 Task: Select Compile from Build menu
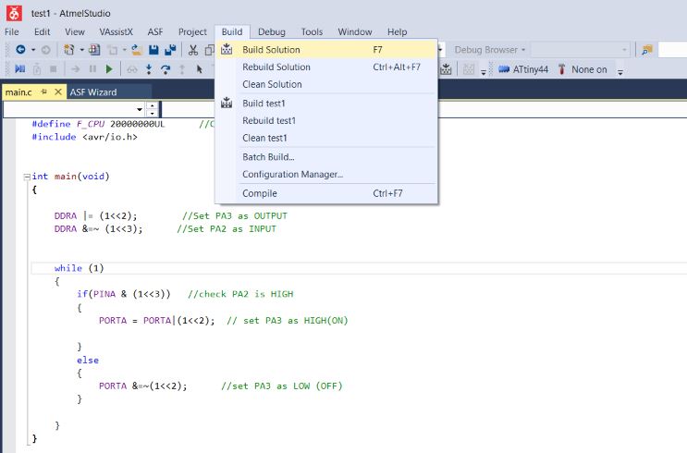(326, 193)
